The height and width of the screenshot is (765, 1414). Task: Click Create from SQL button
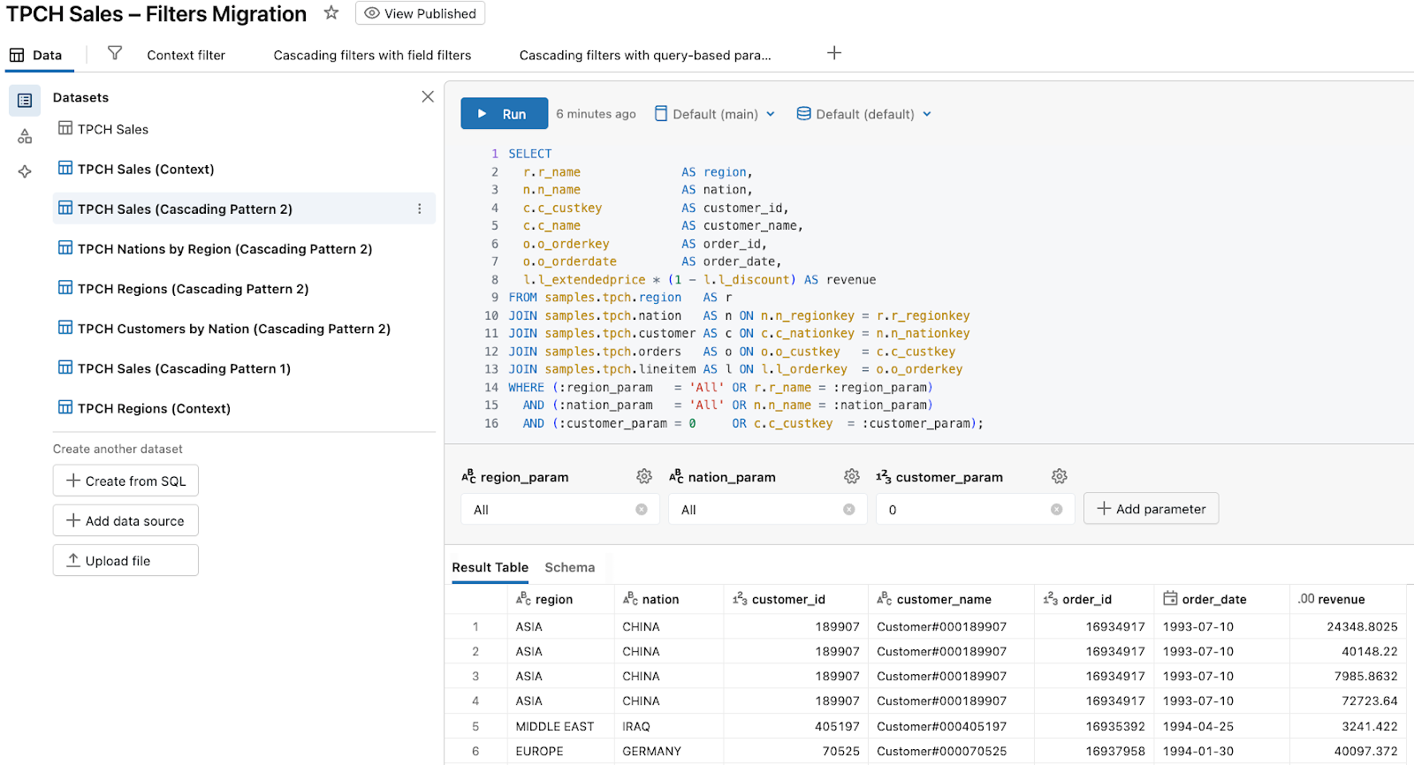125,481
